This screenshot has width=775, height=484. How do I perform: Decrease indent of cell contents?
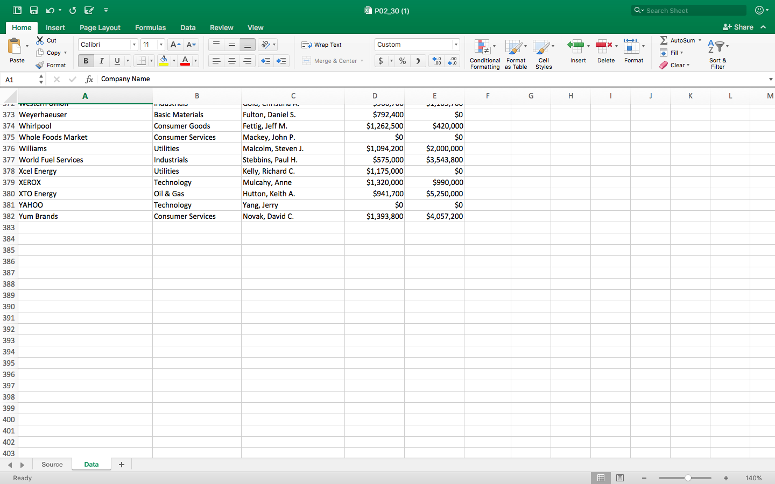pos(265,61)
